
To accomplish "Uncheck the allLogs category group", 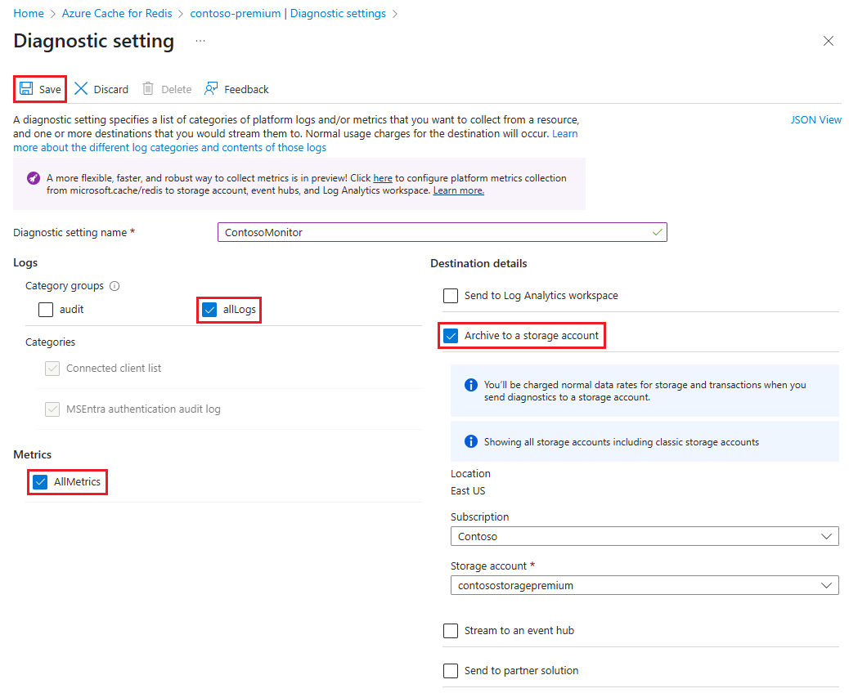I will [x=209, y=310].
